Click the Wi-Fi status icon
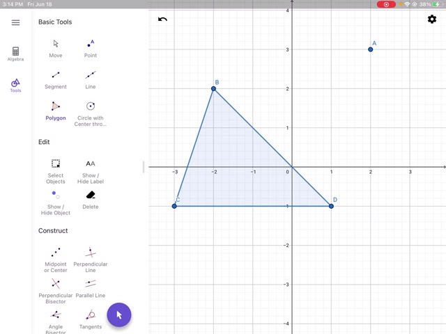This screenshot has width=446, height=334. [x=407, y=4]
